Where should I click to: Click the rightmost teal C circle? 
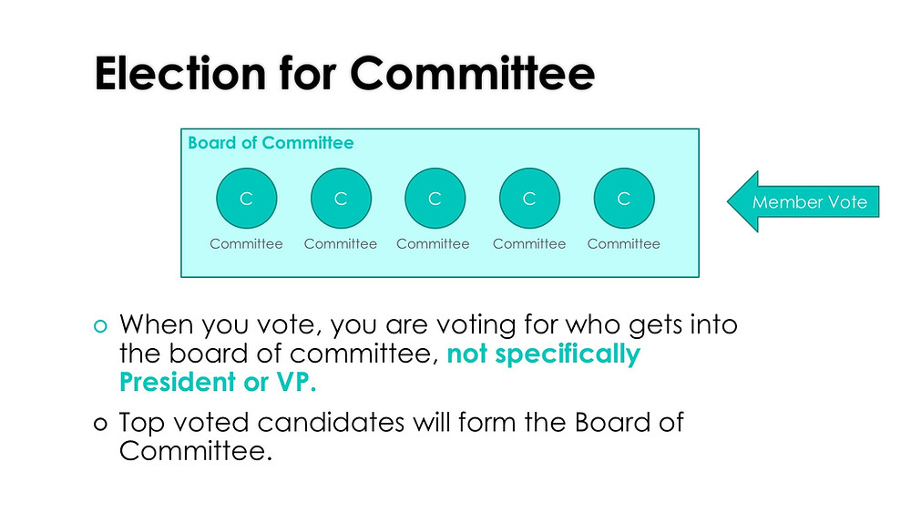(x=624, y=198)
